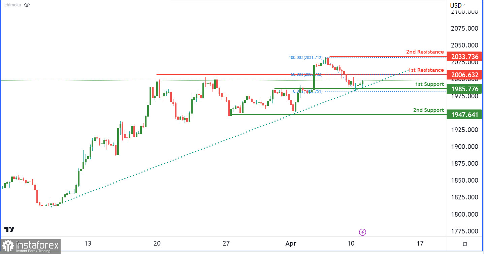Open chart settings gear icon
This screenshot has height=254, width=484.
465,244
